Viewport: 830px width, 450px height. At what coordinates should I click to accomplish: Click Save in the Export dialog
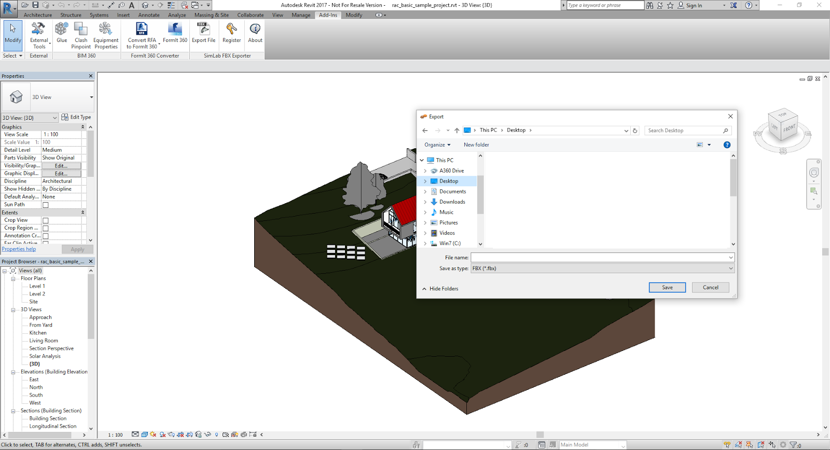667,287
